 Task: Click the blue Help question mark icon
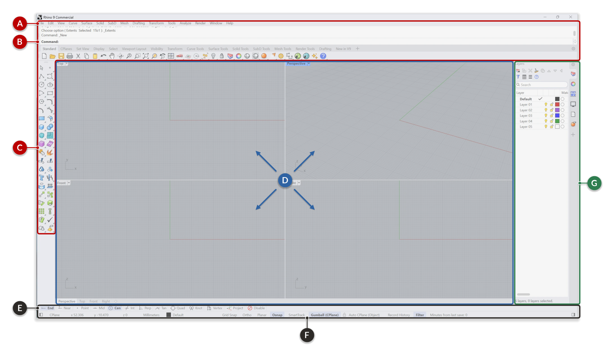323,56
